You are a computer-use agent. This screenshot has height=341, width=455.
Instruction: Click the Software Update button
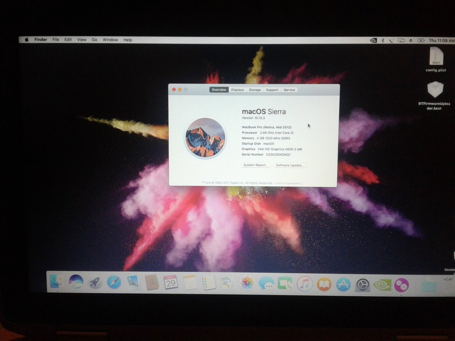[x=289, y=165]
